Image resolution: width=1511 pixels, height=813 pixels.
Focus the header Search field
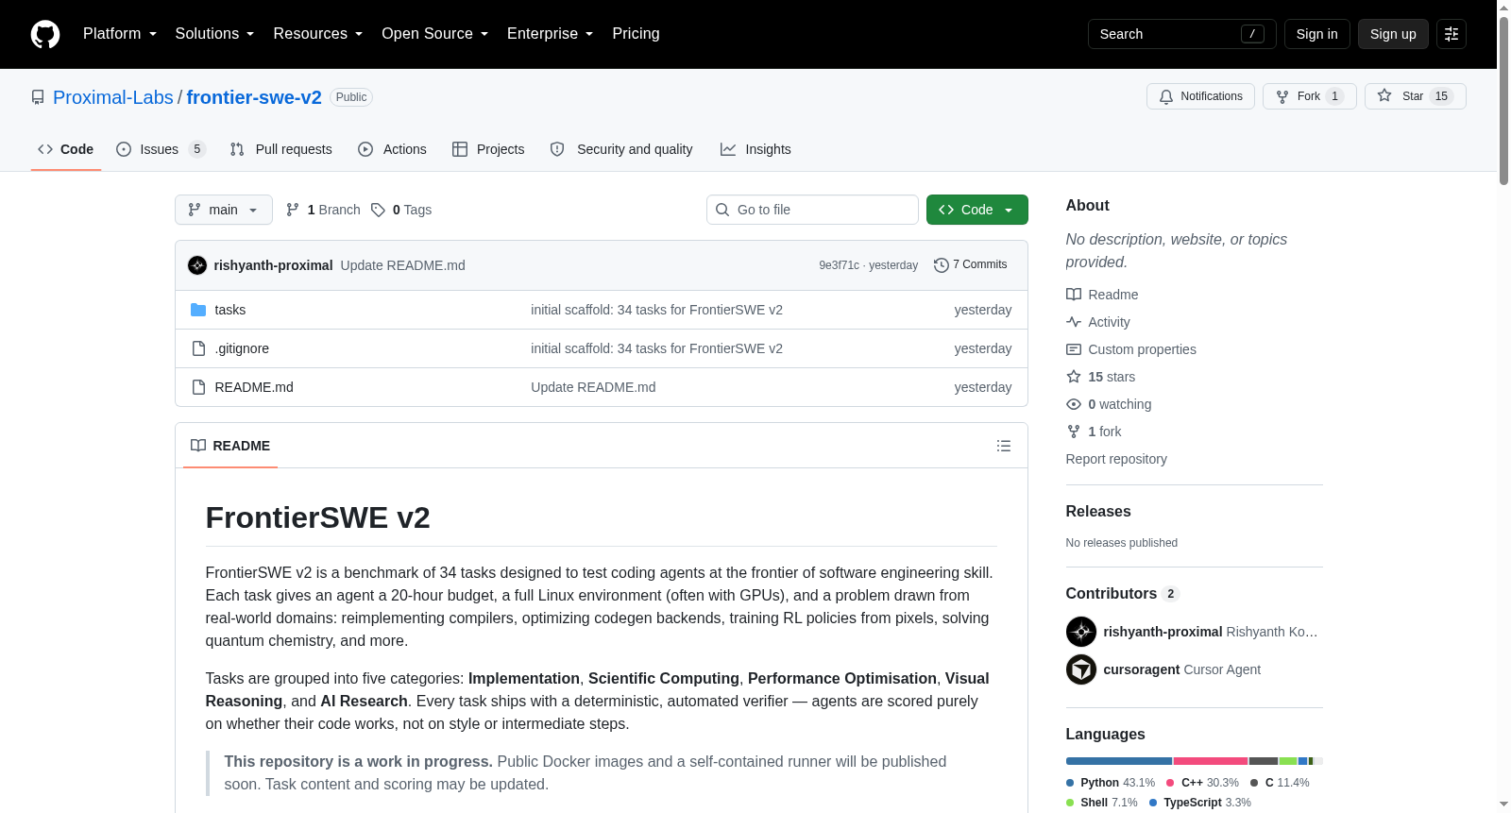[1182, 34]
